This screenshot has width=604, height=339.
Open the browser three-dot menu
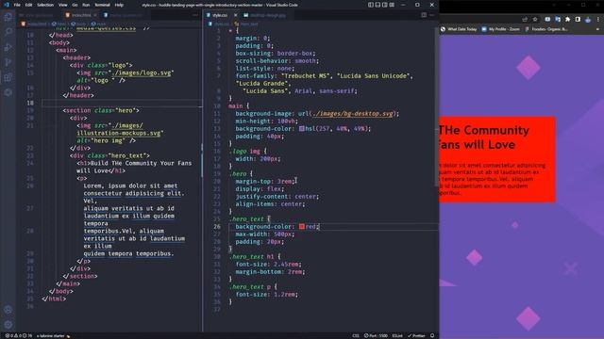(597, 19)
